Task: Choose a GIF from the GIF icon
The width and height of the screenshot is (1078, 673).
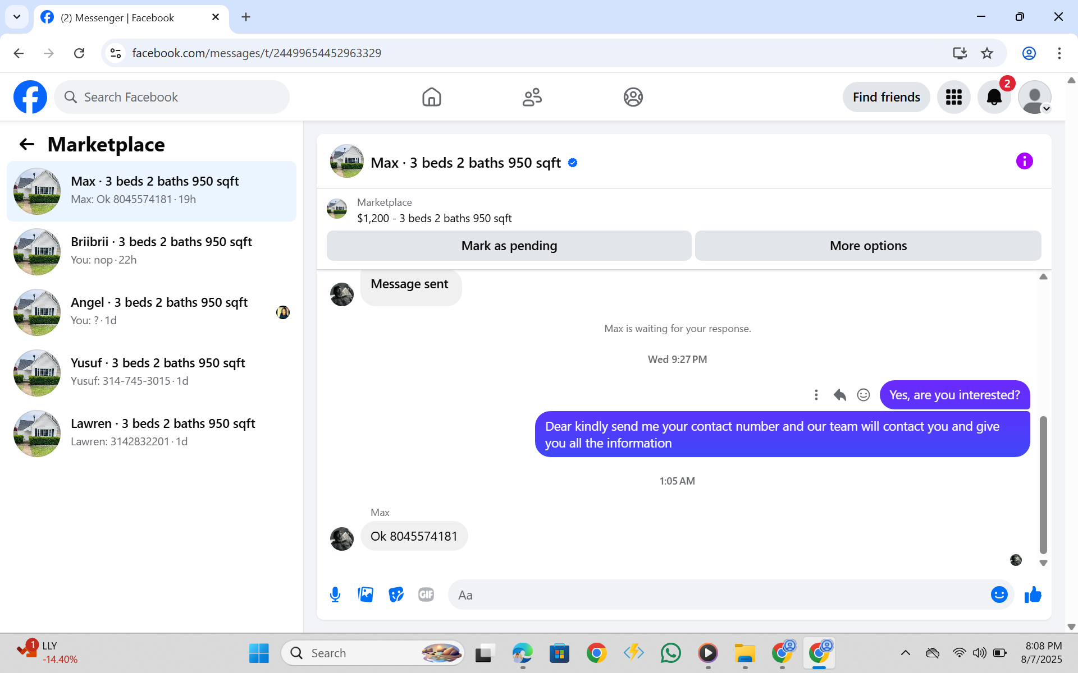Action: [426, 594]
